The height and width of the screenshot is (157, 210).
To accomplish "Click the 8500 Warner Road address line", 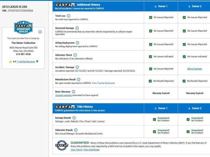I will tap(23, 48).
